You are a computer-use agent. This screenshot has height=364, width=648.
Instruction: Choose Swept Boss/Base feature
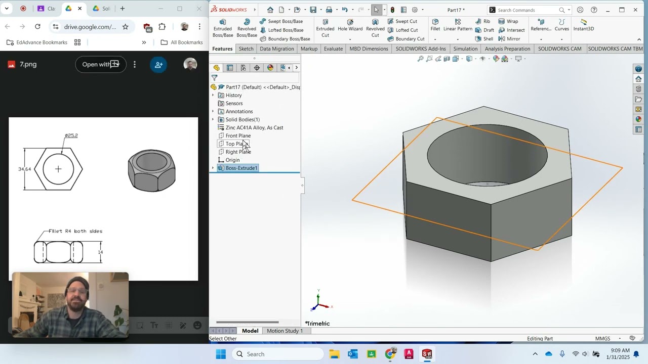click(281, 21)
